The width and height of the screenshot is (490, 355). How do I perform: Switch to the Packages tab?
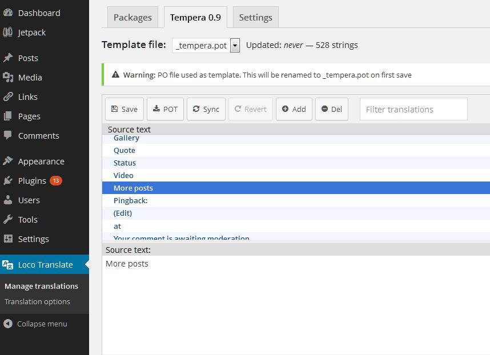pos(133,17)
